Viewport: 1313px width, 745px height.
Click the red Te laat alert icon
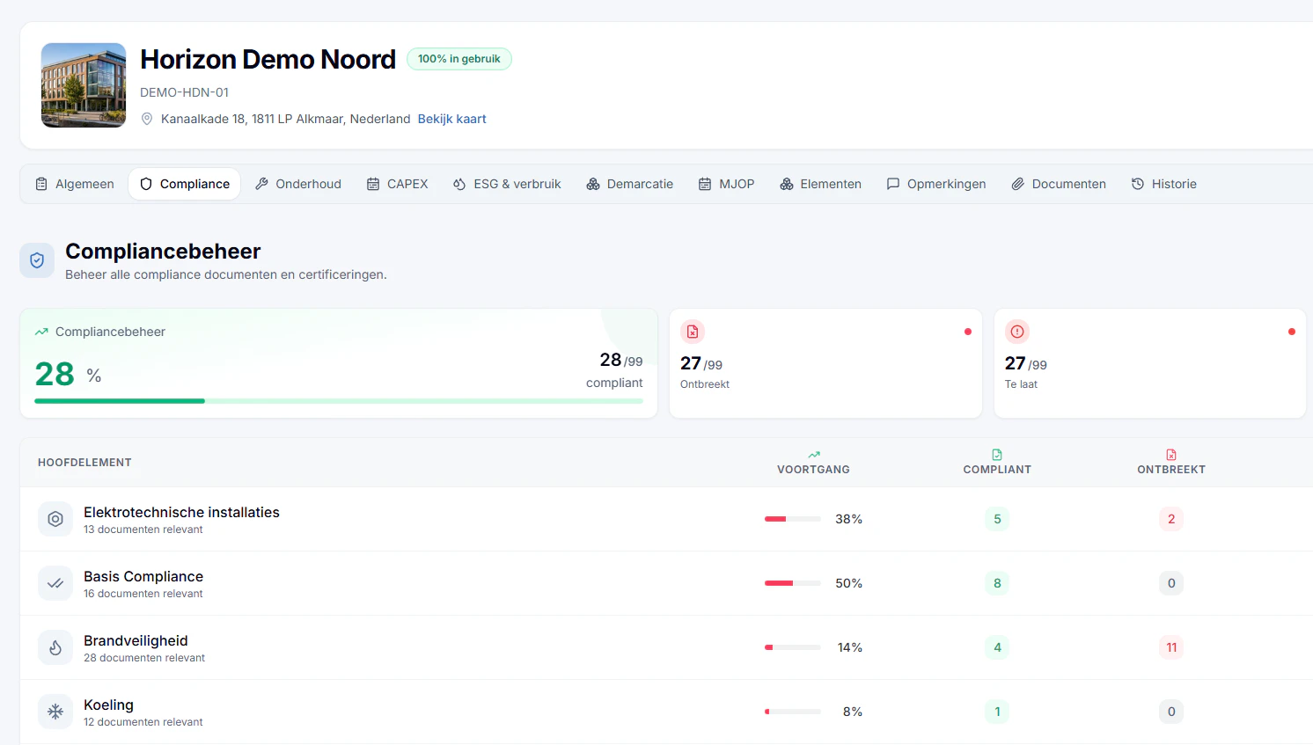[1017, 332]
